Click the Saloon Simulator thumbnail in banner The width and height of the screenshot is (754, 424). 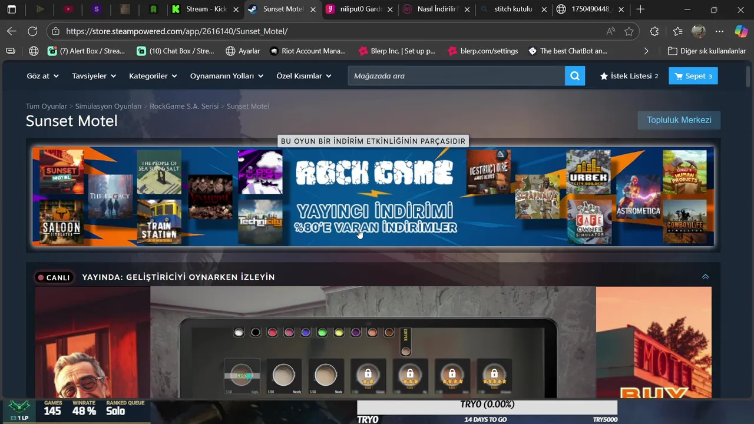tap(62, 222)
